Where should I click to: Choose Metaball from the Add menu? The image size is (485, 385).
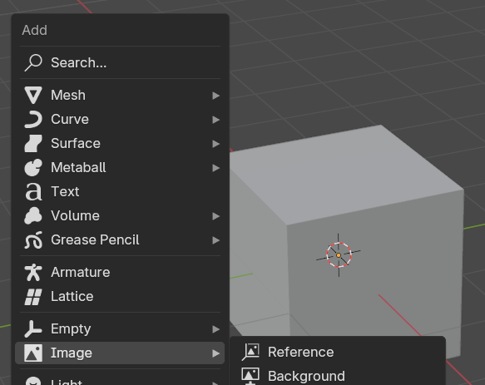(x=120, y=167)
